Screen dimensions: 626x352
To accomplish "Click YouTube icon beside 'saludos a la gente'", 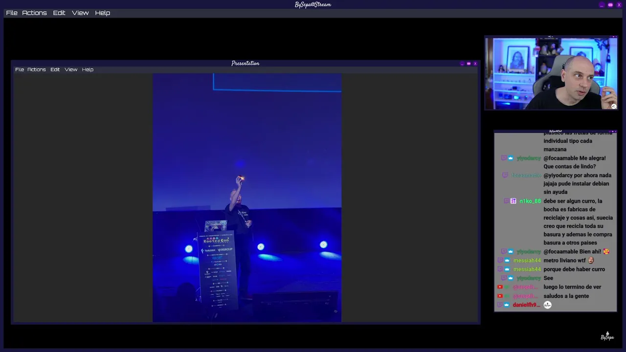I will coord(500,296).
